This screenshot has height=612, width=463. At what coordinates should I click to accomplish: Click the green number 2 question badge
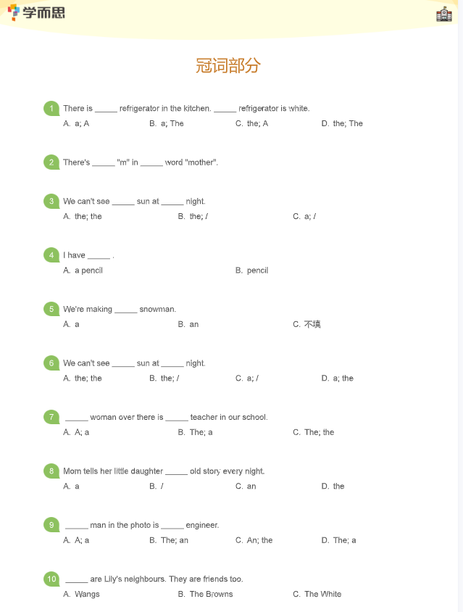51,162
